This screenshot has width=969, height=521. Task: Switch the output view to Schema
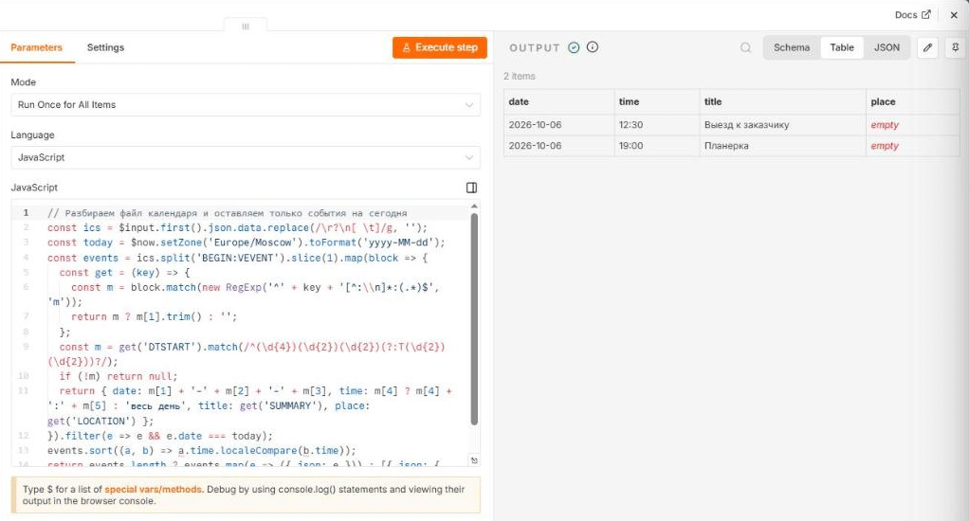click(x=792, y=47)
